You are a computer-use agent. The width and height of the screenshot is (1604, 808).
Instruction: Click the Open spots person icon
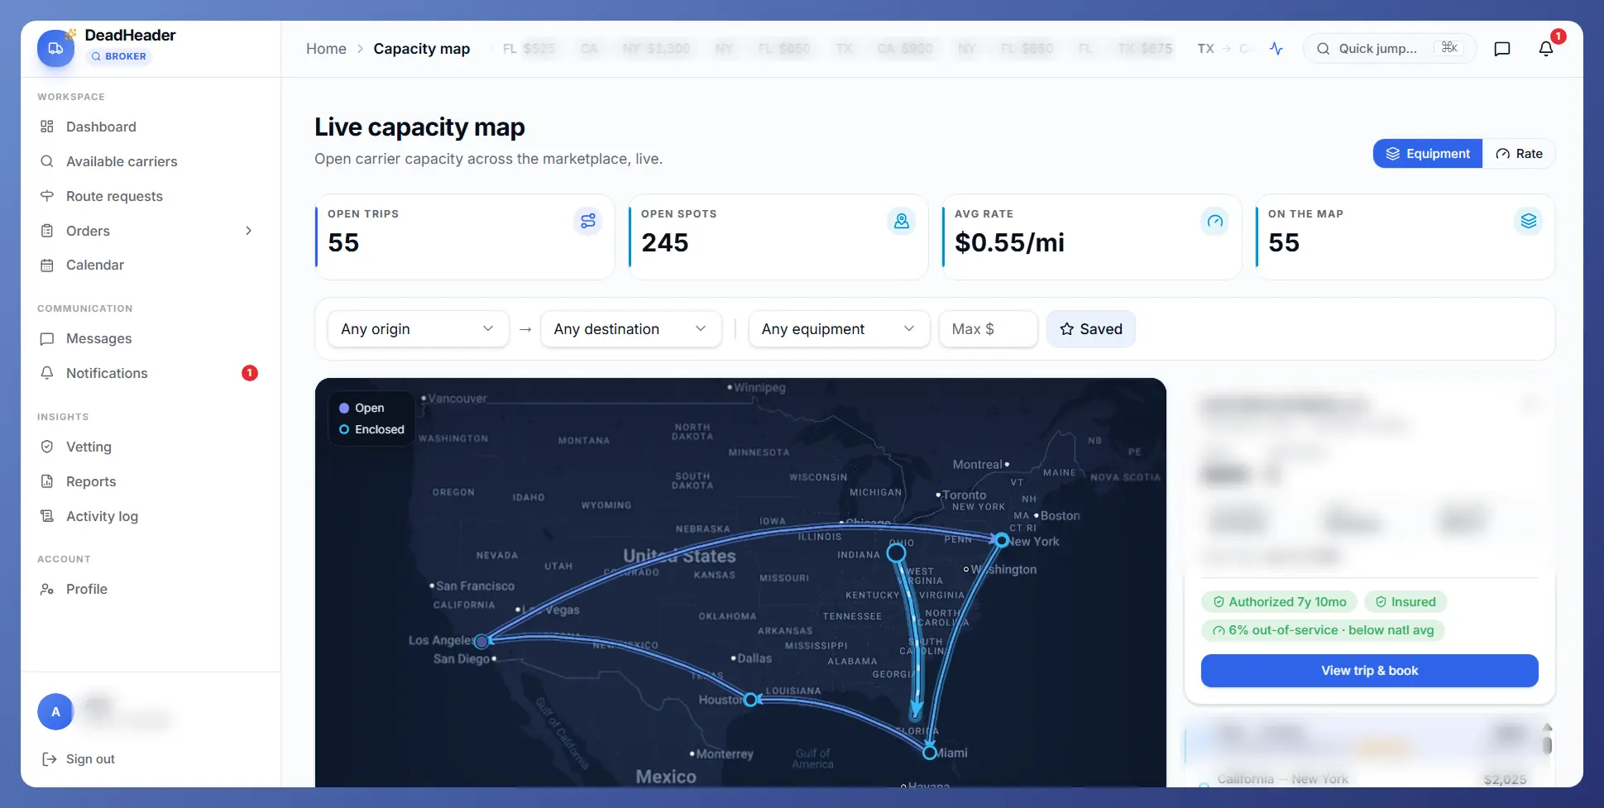tap(901, 221)
